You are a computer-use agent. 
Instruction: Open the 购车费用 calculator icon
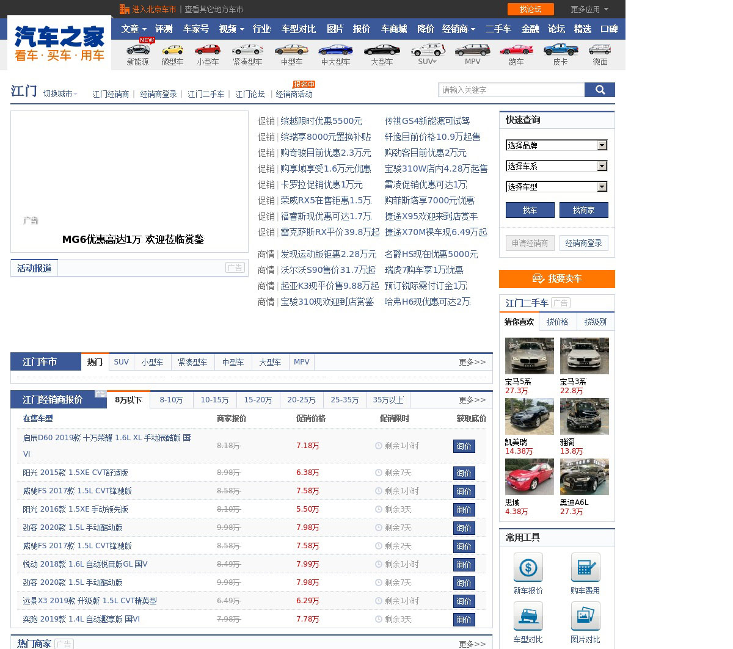pyautogui.click(x=585, y=568)
